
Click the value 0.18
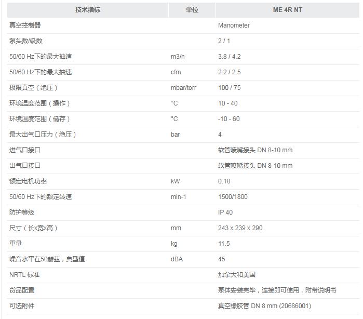coord(224,181)
